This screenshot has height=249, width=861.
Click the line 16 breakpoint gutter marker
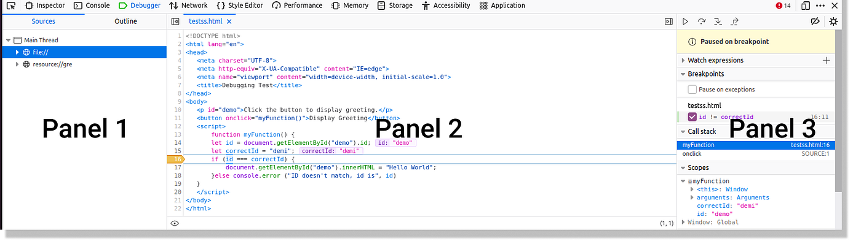tap(176, 159)
